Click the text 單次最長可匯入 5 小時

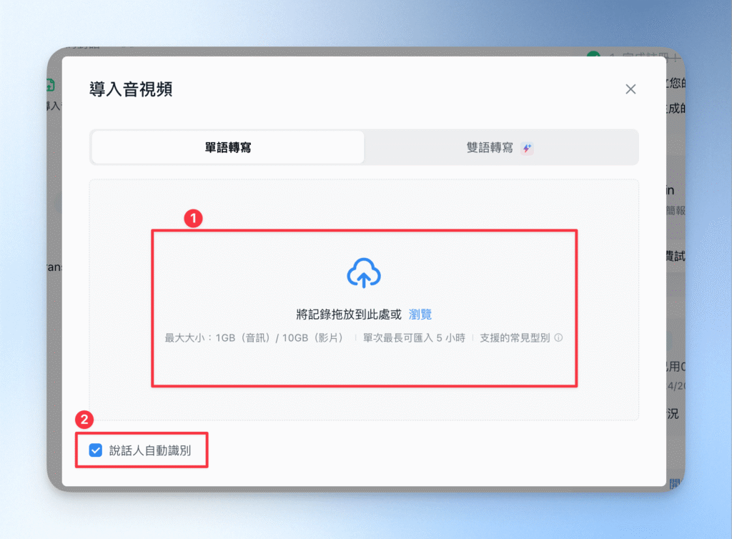pyautogui.click(x=414, y=338)
